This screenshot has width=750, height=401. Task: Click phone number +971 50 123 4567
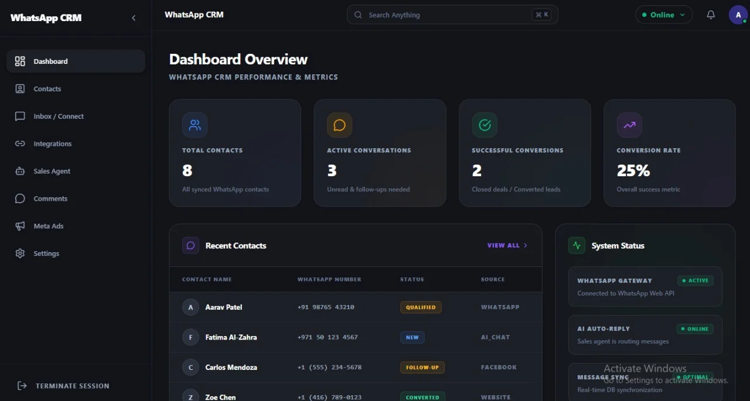pyautogui.click(x=328, y=337)
